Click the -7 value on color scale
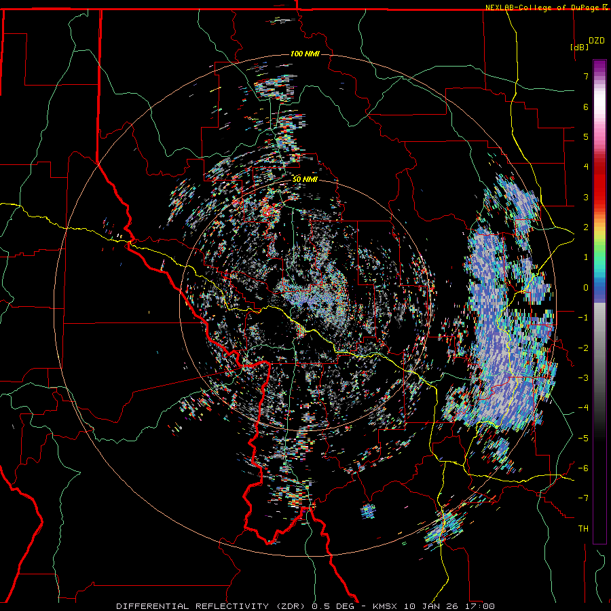The image size is (611, 611). point(583,498)
